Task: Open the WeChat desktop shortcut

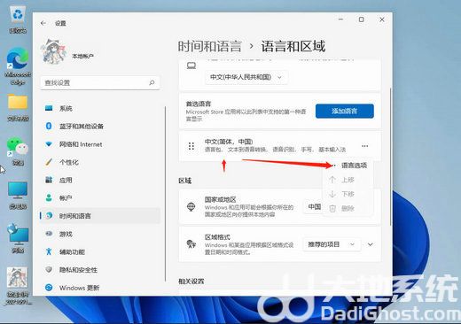Action: (18, 151)
